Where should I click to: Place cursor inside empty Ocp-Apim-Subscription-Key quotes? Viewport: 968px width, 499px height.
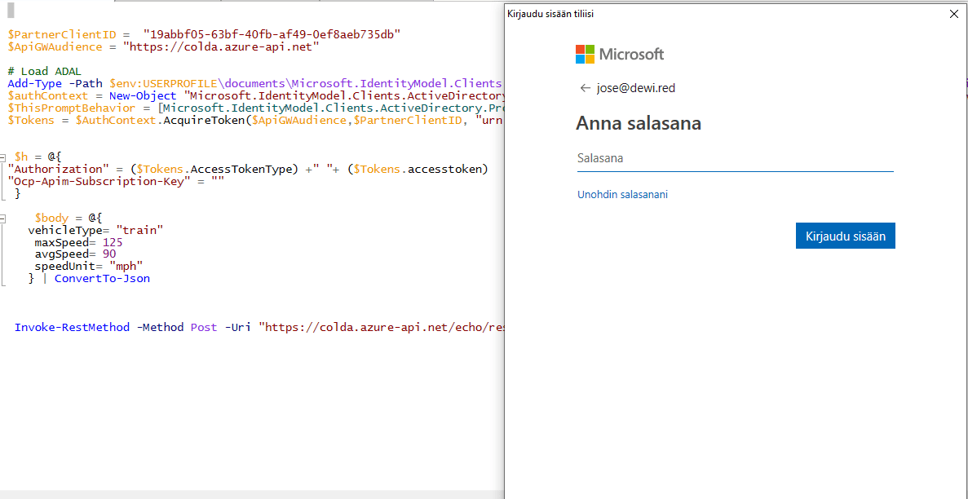(218, 181)
